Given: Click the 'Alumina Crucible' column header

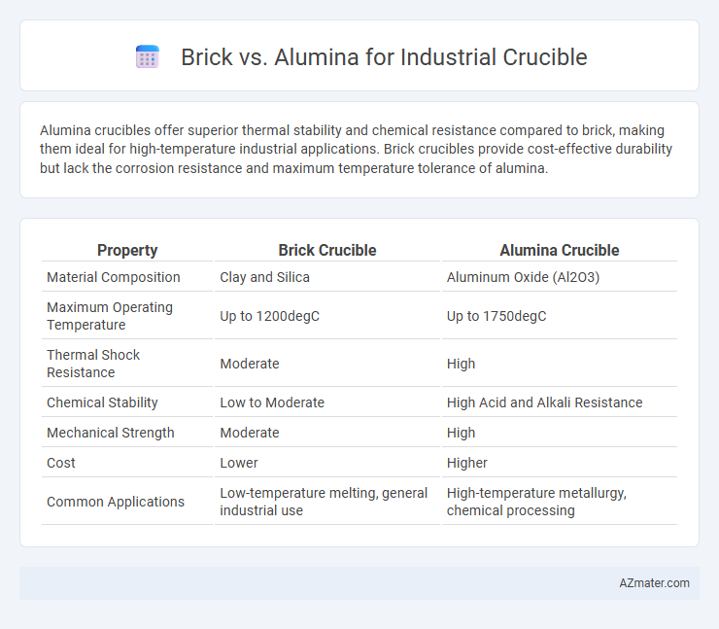Looking at the screenshot, I should [x=559, y=250].
